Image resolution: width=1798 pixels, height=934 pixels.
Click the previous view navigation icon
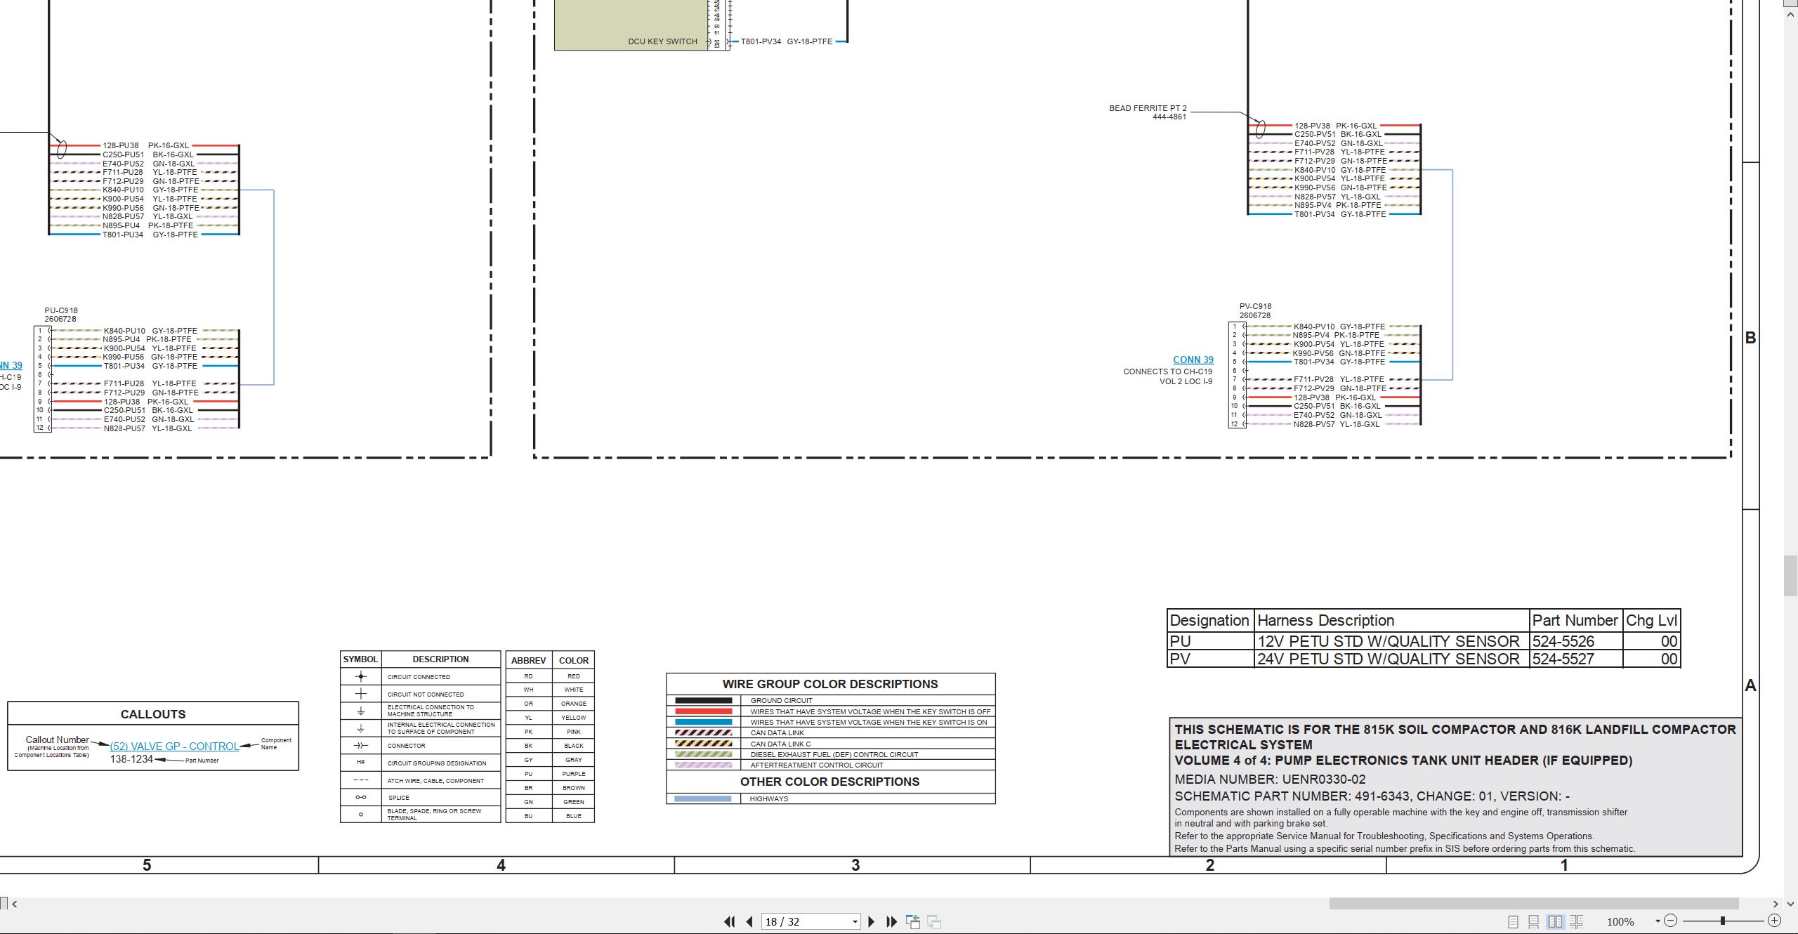(913, 921)
